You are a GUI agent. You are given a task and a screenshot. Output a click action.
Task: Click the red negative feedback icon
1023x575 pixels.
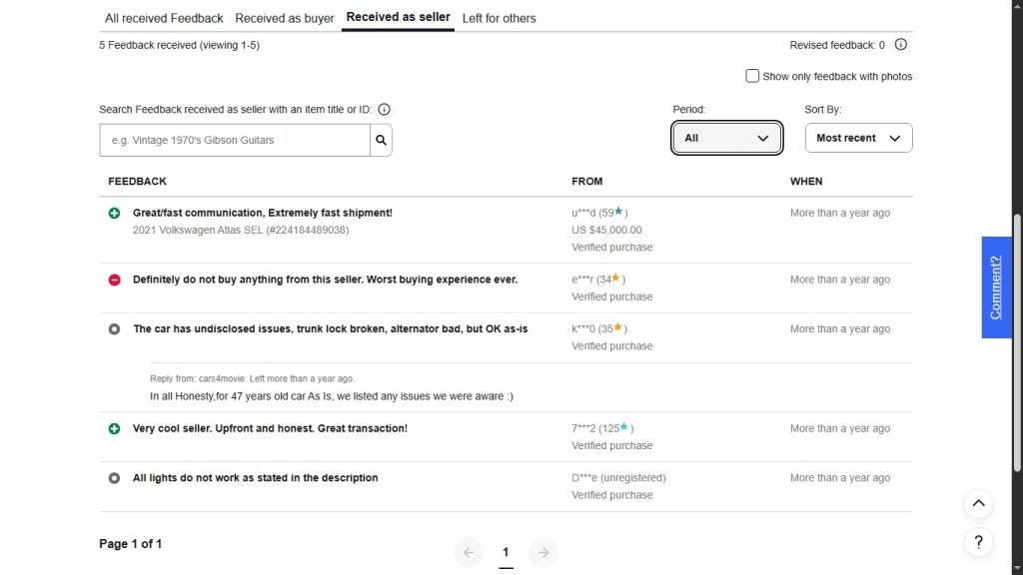(x=114, y=280)
